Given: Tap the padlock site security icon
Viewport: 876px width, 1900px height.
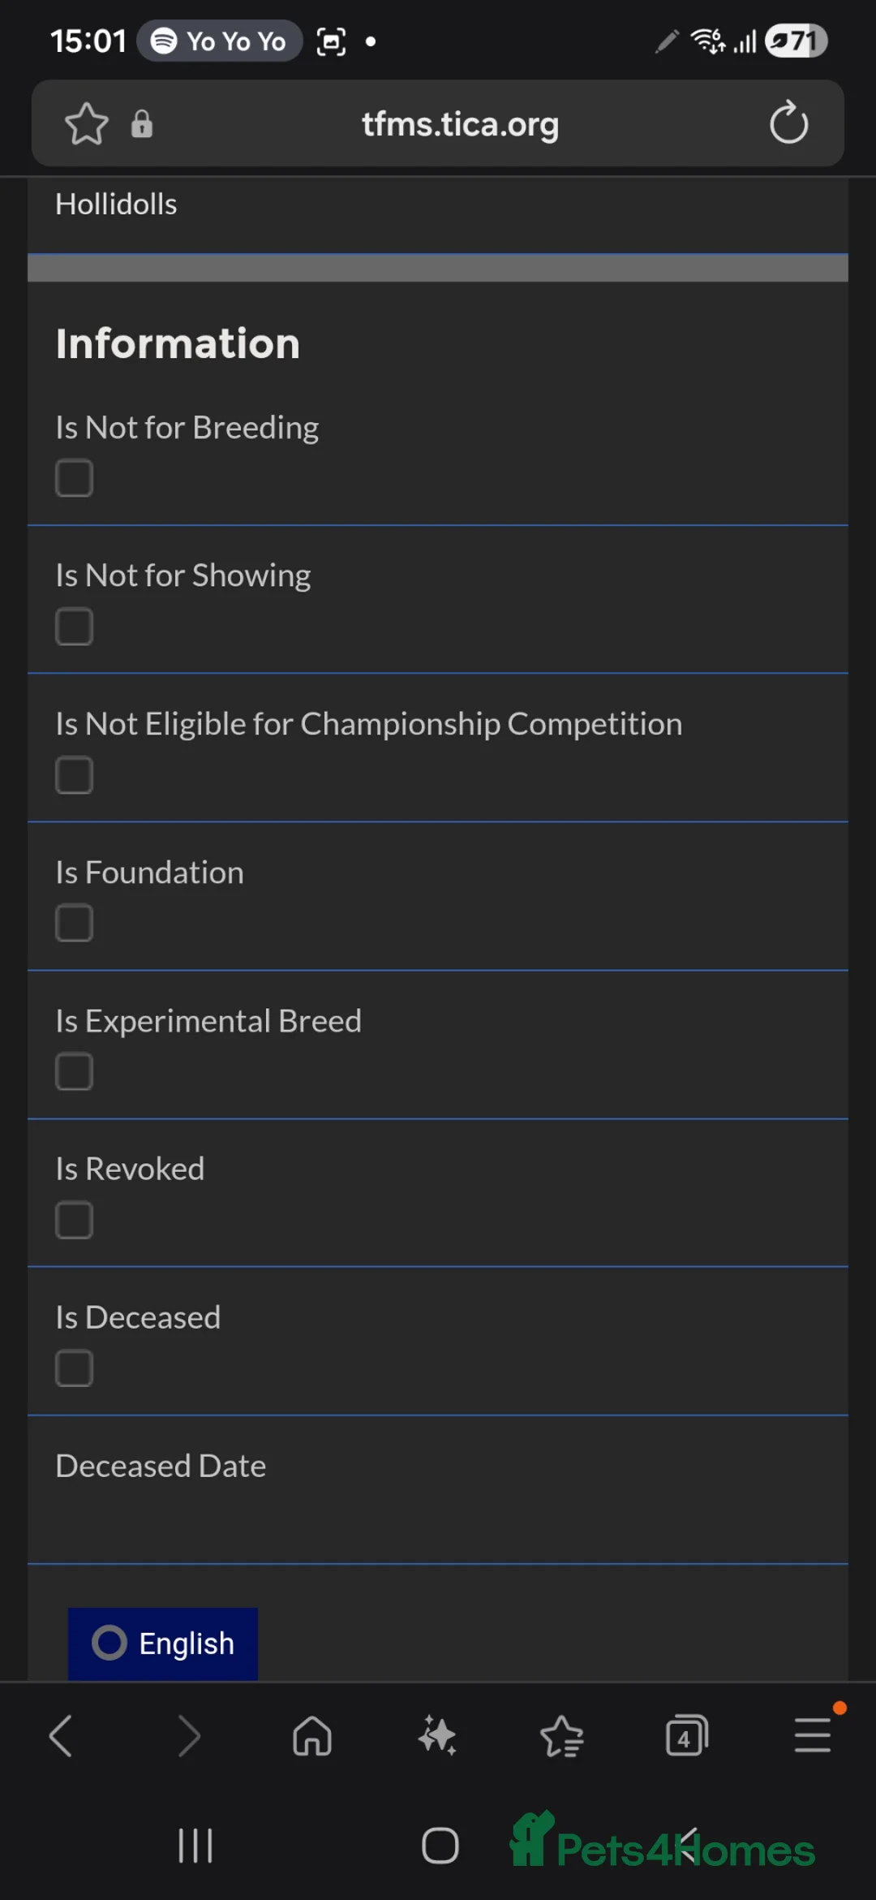Looking at the screenshot, I should [142, 124].
